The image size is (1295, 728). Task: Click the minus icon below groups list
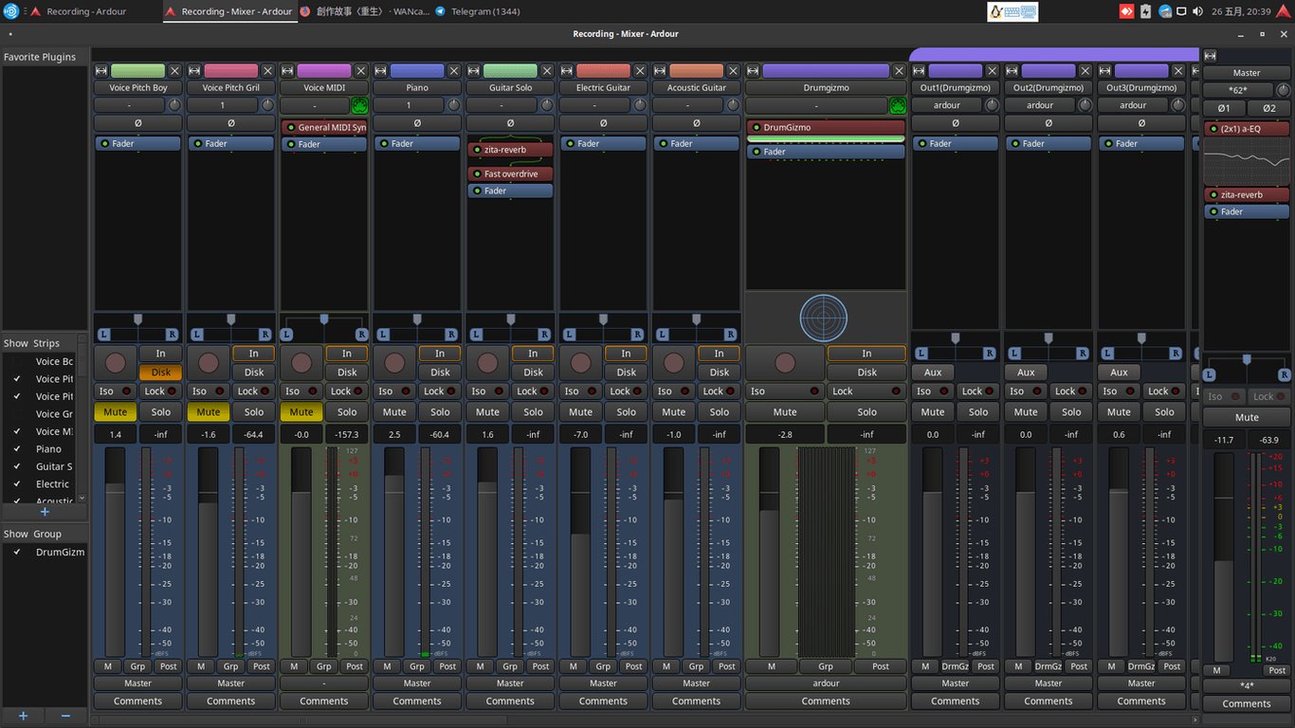coord(66,716)
